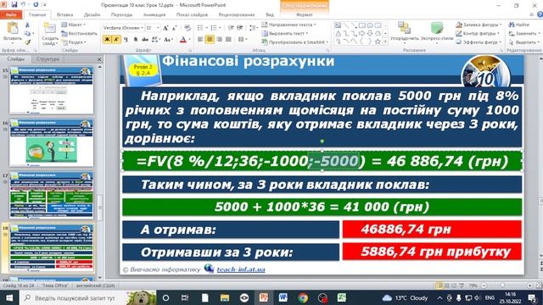
Task: Open the Shape Outline (Контур фигуры) dropdown
Action: 477,33
